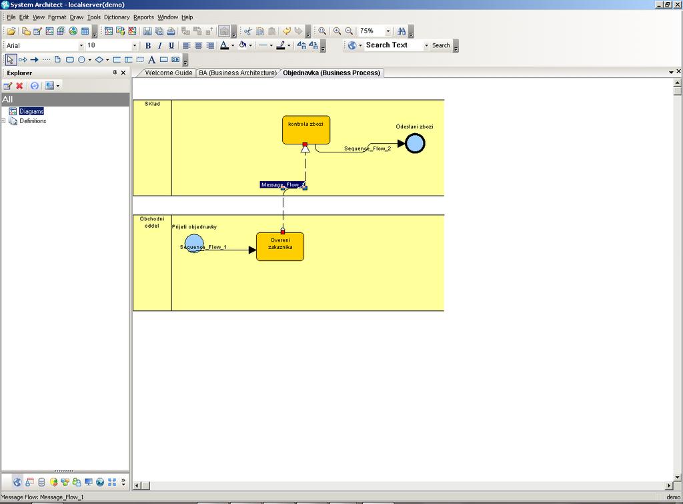Open the Dictionary menu
Screen dimensions: 683x504
[x=117, y=17]
